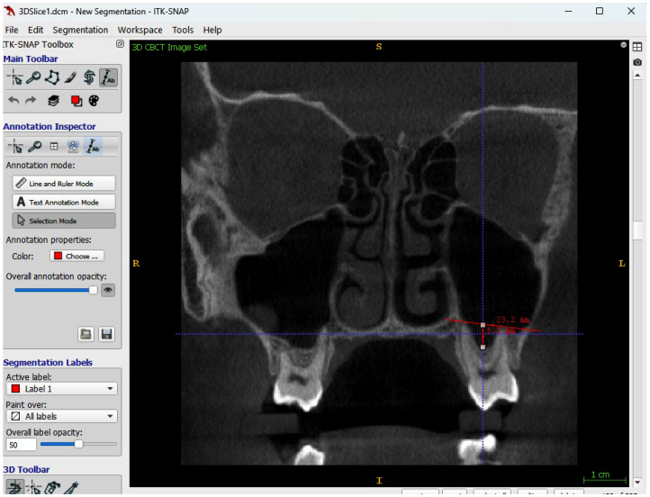This screenshot has height=497, width=650.
Task: Toggle the view layout grid icon
Action: pos(637,47)
